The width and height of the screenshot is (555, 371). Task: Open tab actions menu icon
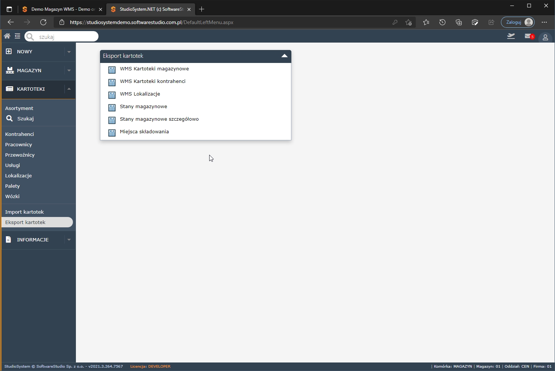coord(9,9)
